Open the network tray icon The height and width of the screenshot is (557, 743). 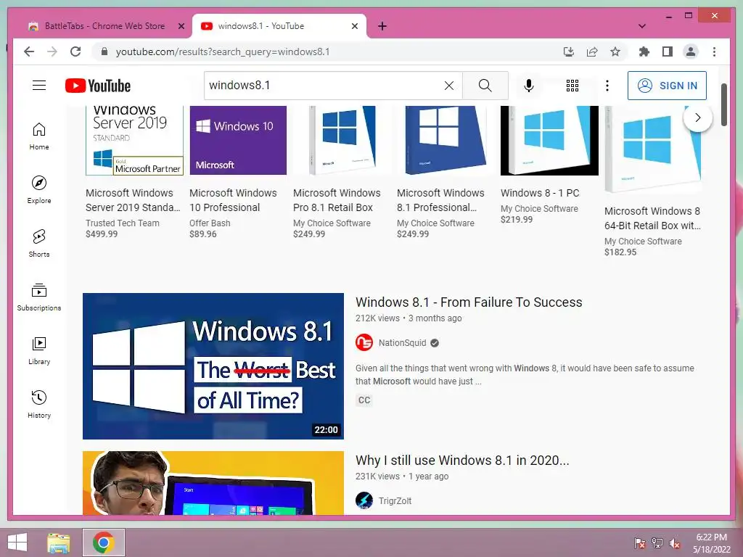point(657,542)
